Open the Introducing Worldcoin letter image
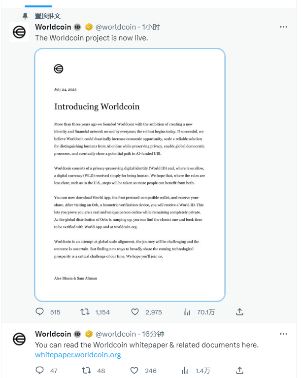Viewport: 302px width, 378px height. pyautogui.click(x=130, y=175)
